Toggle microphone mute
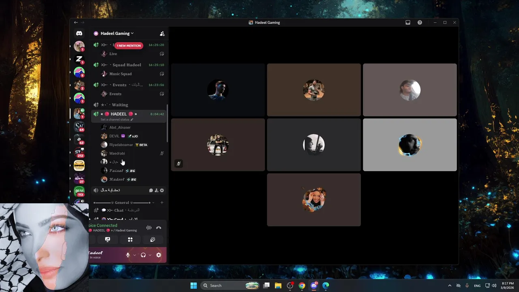519x292 pixels. tap(128, 255)
